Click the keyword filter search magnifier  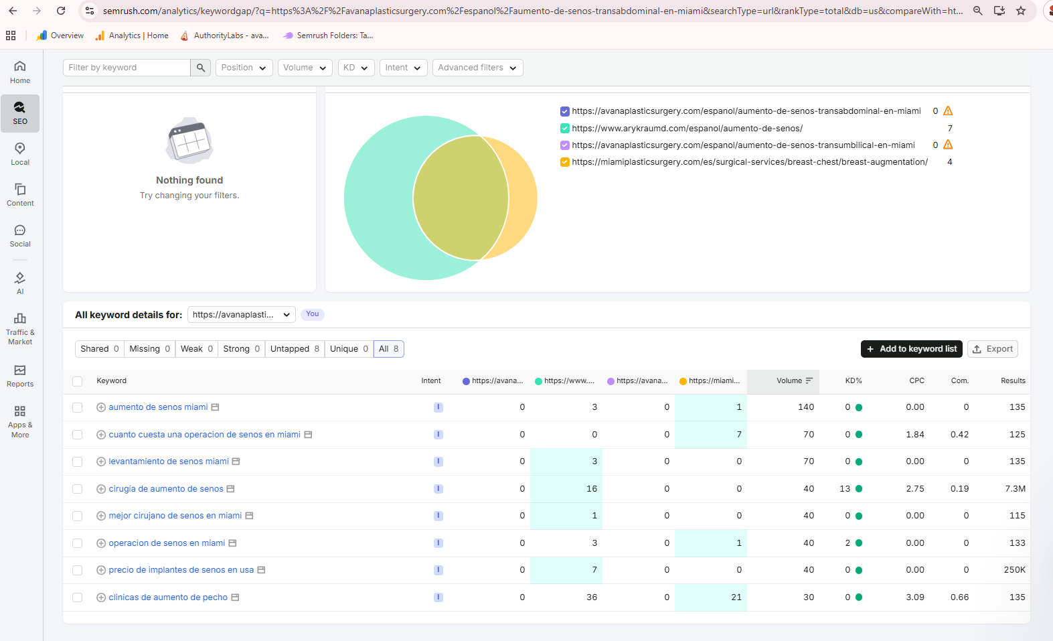tap(201, 68)
